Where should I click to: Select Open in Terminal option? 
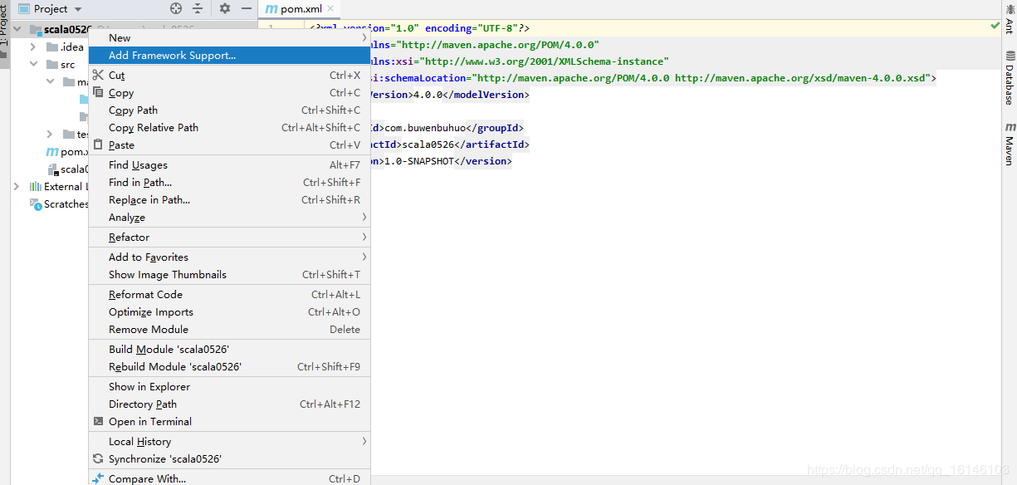pos(149,422)
